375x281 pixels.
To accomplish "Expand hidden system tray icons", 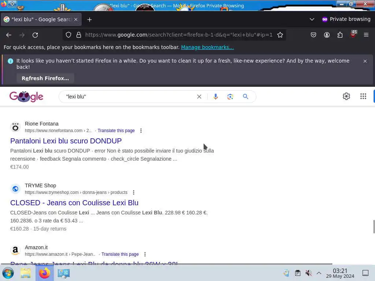I will [x=319, y=273].
